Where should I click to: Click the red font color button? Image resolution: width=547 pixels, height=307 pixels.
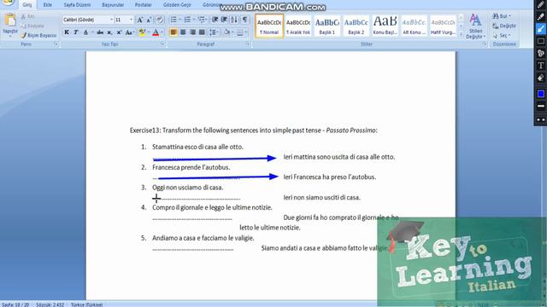click(156, 32)
